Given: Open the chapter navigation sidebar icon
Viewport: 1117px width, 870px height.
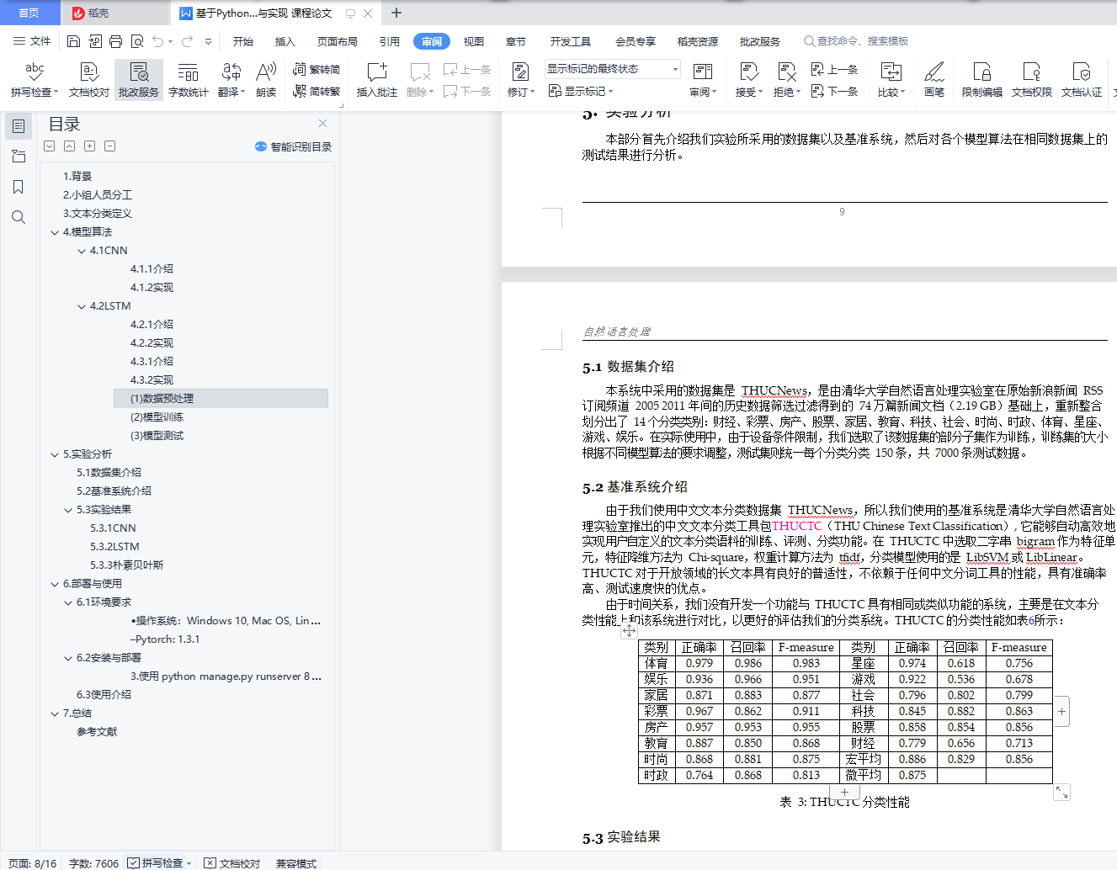Looking at the screenshot, I should [x=19, y=156].
